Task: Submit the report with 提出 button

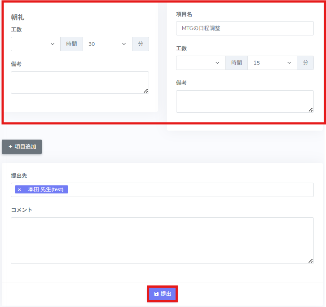Action: 163,294
